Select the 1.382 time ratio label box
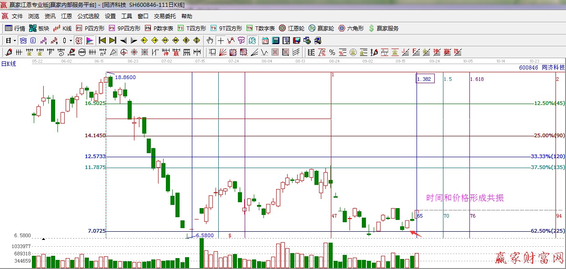This screenshot has height=269, width=566. (x=425, y=79)
